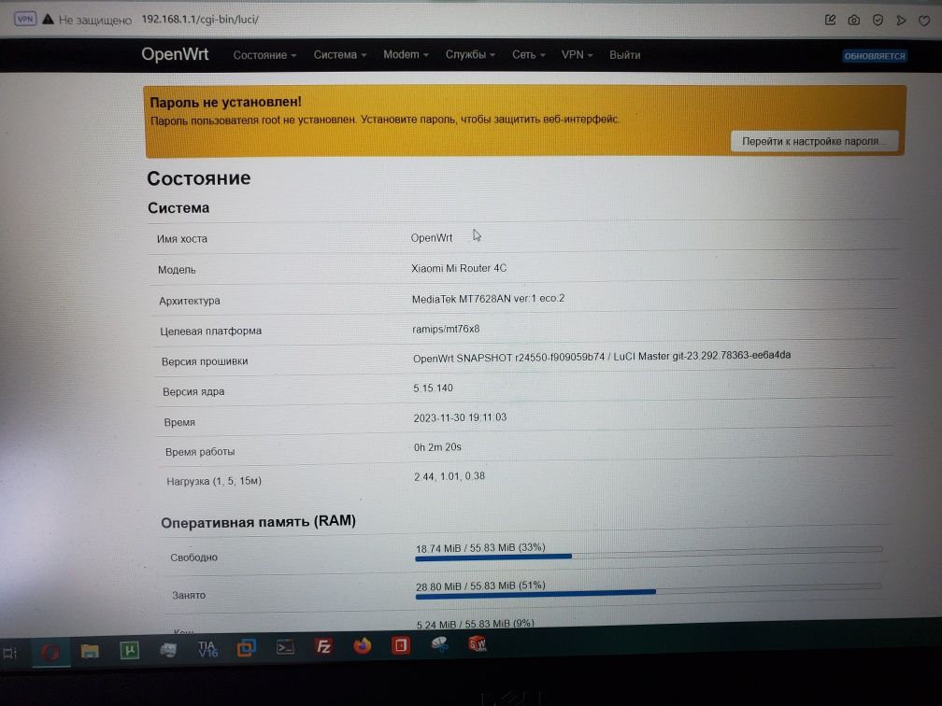
Task: Open the TIA V16 taskbar icon
Action: tap(207, 648)
